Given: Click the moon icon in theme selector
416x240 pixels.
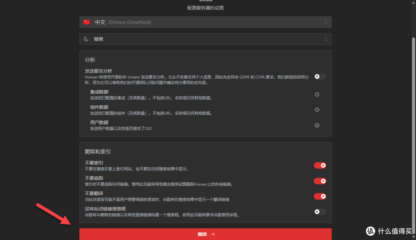Looking at the screenshot, I should [x=86, y=39].
